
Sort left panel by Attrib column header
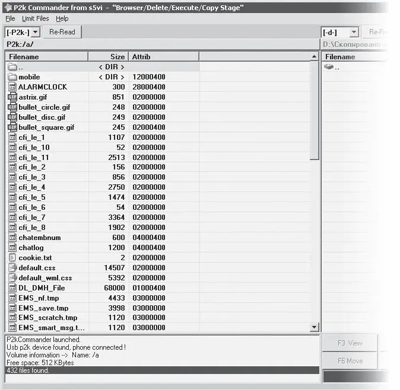(164, 56)
